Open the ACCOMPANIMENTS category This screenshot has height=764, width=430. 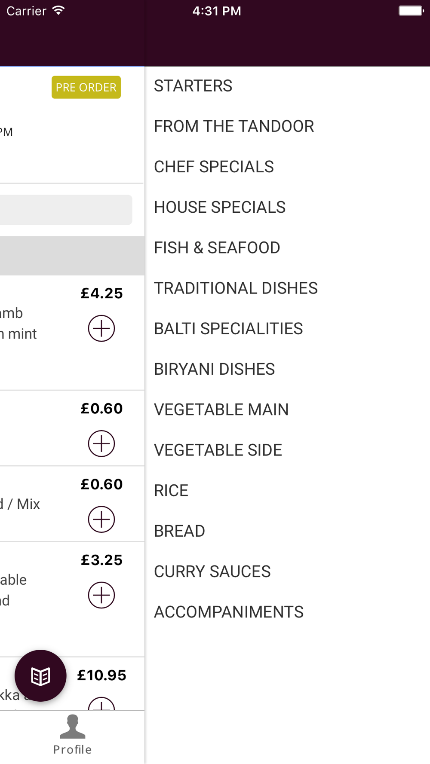click(x=229, y=612)
